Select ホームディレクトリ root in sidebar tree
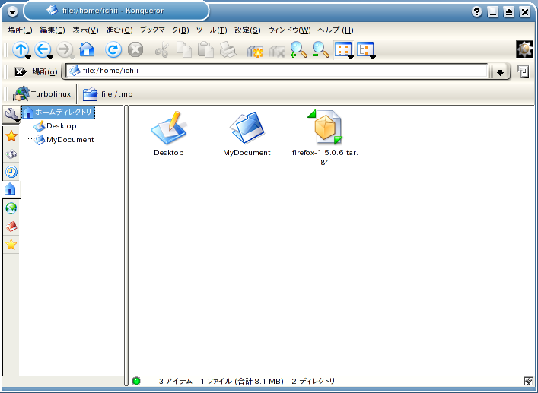Viewport: 538px width, 393px height. [59, 112]
